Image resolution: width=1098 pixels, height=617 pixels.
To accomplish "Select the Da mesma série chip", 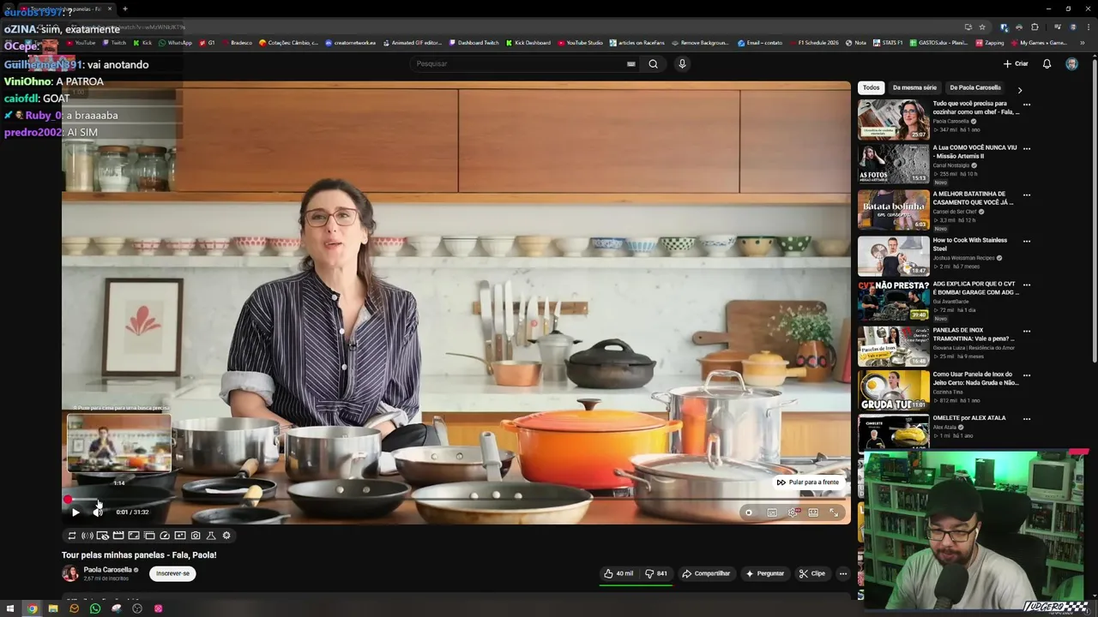I will (x=914, y=87).
